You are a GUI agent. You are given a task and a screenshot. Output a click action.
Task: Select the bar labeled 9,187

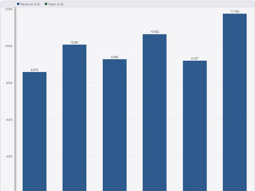(x=195, y=126)
